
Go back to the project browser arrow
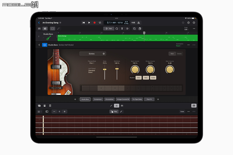pos(39,23)
